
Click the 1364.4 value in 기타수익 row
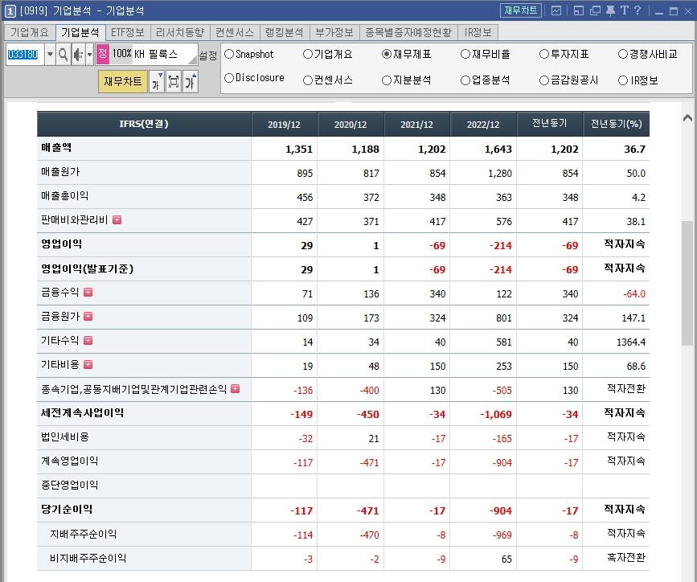click(631, 342)
